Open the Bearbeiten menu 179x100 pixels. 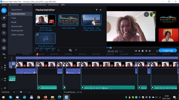click(x=14, y=5)
